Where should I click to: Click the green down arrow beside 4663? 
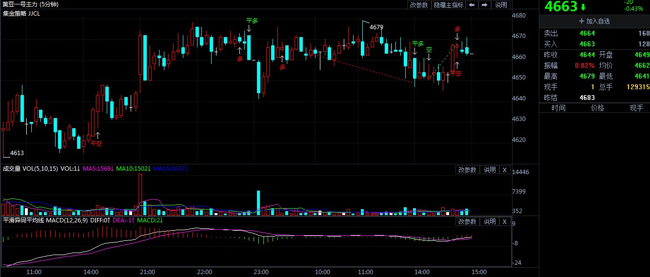tap(583, 7)
